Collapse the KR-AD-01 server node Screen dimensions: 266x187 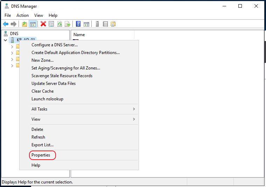6,40
